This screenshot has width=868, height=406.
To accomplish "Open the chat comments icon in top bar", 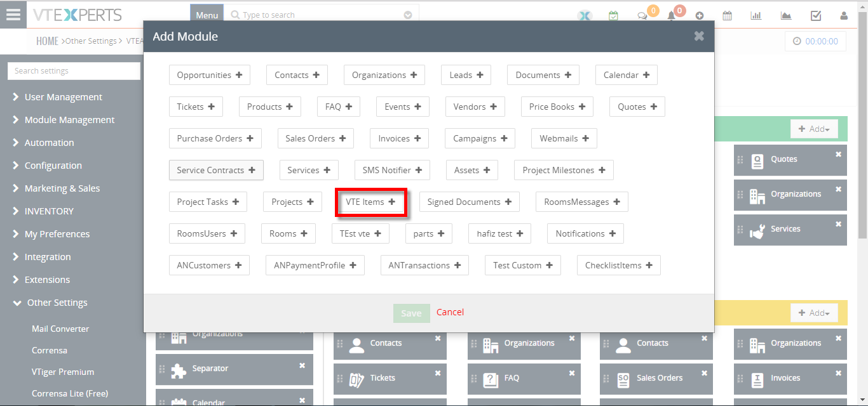I will [642, 16].
